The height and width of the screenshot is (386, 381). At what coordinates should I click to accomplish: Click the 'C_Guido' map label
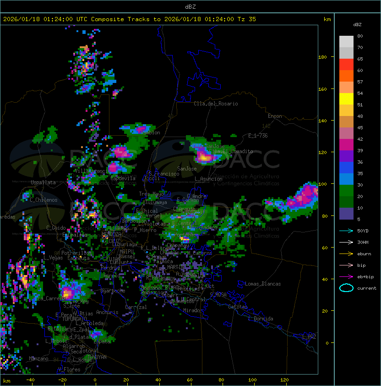coord(56,228)
